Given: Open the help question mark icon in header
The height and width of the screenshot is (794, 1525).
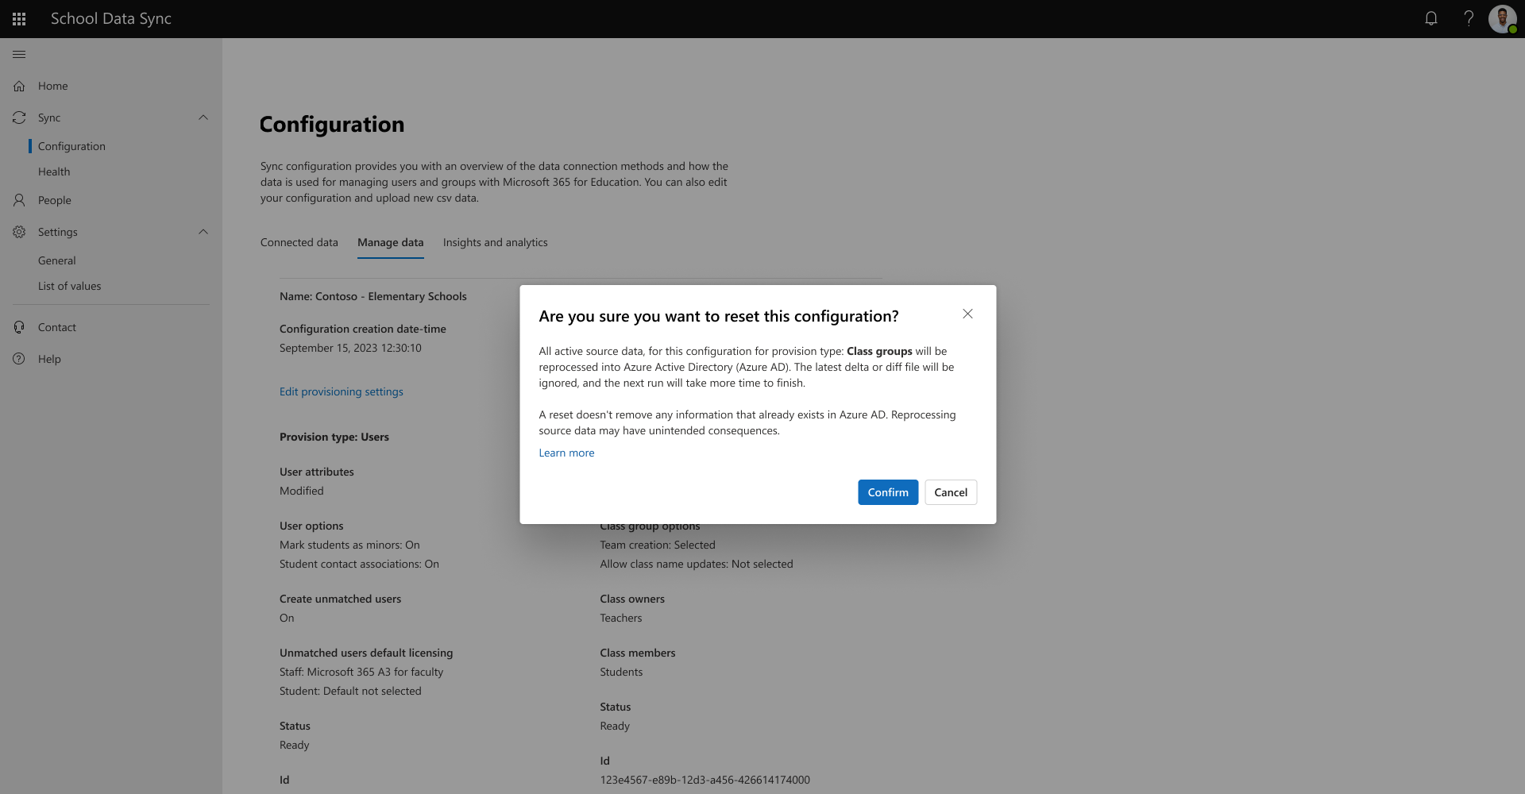Looking at the screenshot, I should (1469, 18).
